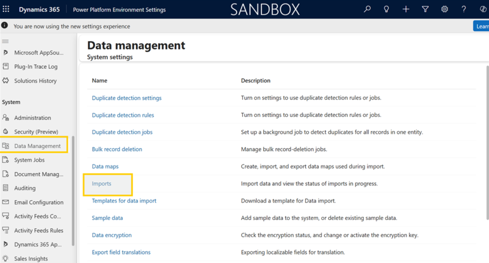Open Solutions History from sidebar
The image size is (489, 263).
coord(35,80)
